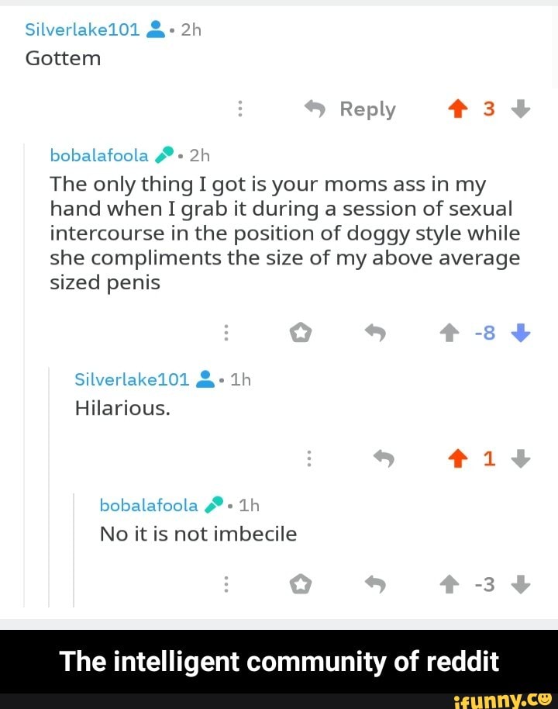Reply arrow on "No it is not imbecile"
Image resolution: width=558 pixels, height=709 pixels.
click(x=375, y=585)
